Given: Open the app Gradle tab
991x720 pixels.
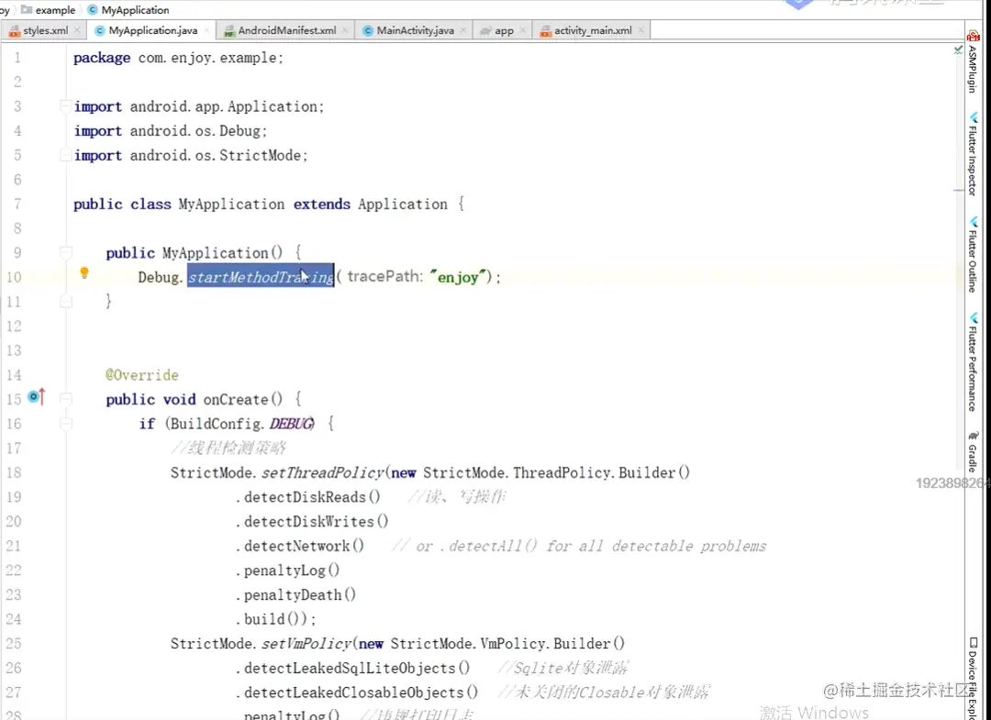Looking at the screenshot, I should (503, 30).
